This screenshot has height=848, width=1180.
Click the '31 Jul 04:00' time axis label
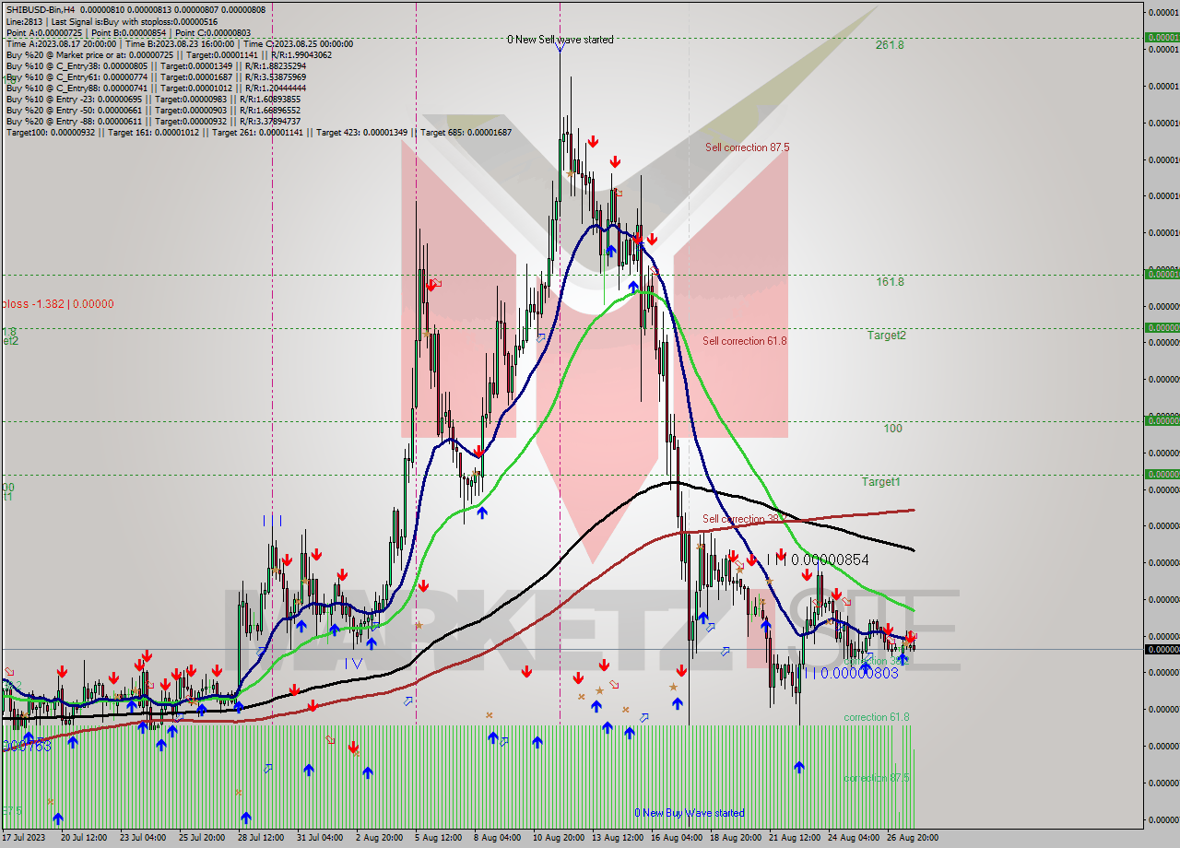tap(320, 838)
